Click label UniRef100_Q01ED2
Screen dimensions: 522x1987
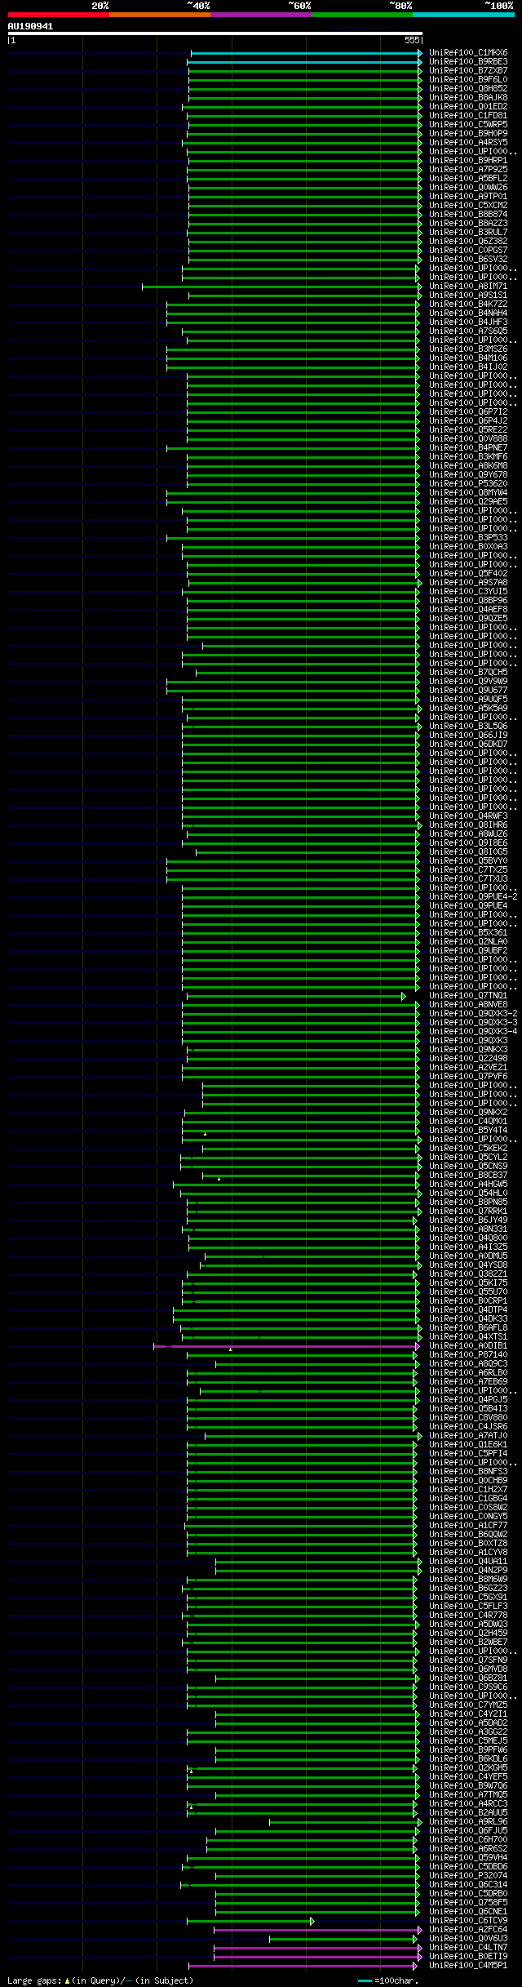[468, 107]
